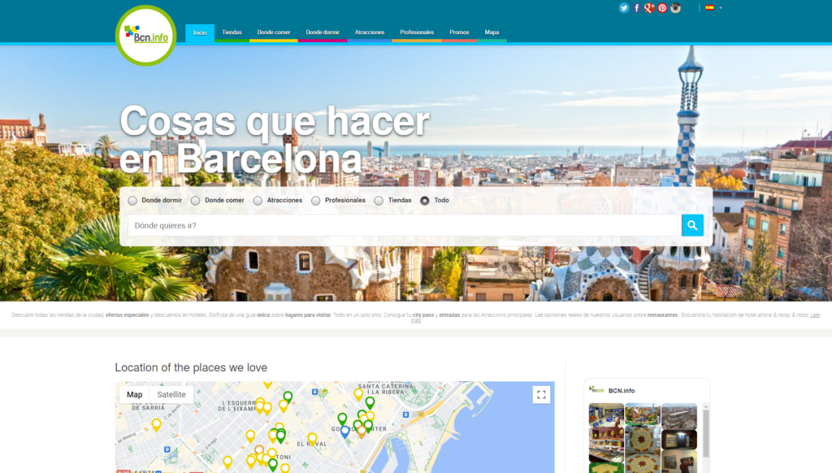Image resolution: width=832 pixels, height=473 pixels.
Task: Open the Donde comer nav item
Action: pyautogui.click(x=274, y=33)
